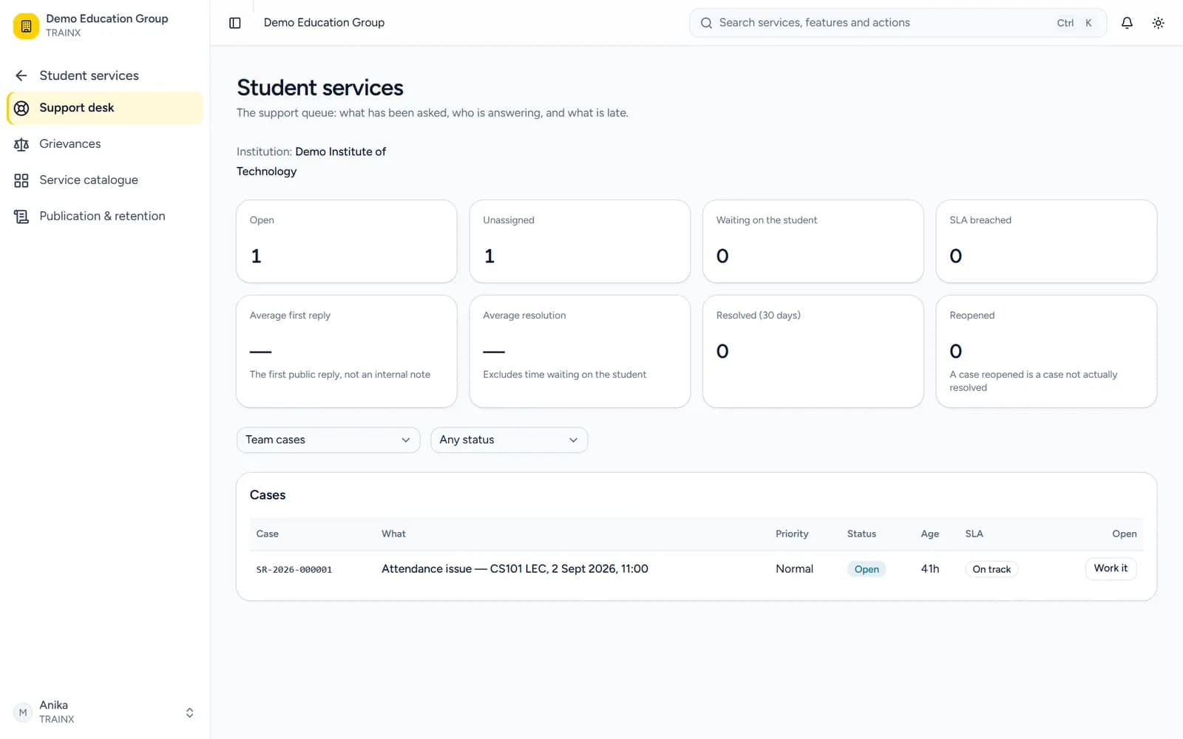Expand the Anika account switcher chevrons
This screenshot has height=739, width=1183.
[190, 712]
